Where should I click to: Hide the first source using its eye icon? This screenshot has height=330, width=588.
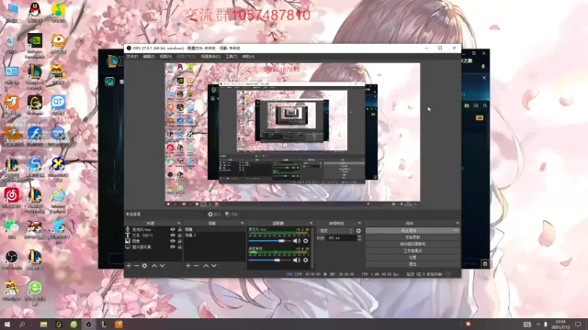pyautogui.click(x=173, y=229)
